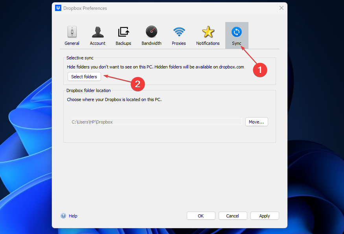Switch to the Proxies tab label
This screenshot has height=234, width=344.
click(x=179, y=43)
